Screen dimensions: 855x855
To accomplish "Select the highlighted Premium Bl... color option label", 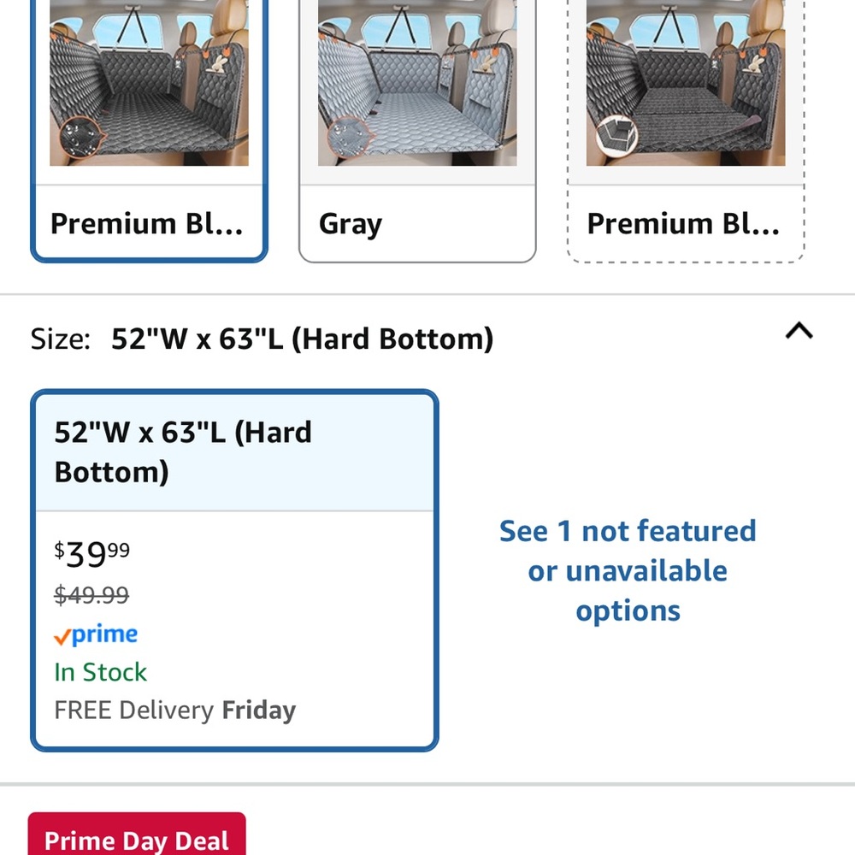I will click(147, 224).
